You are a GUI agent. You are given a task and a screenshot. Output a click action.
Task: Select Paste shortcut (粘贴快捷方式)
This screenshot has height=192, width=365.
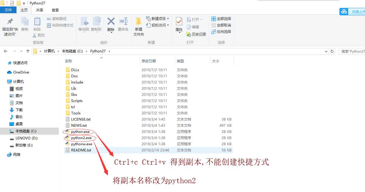coord(60,25)
